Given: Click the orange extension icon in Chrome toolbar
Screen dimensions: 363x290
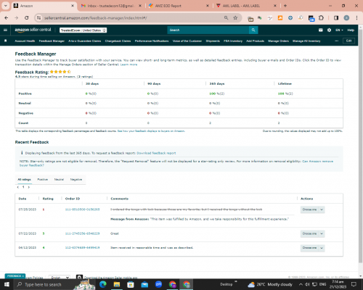Looking at the screenshot, I should 280,18.
